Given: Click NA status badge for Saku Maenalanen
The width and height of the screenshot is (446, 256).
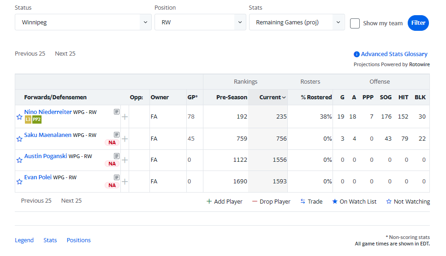Looking at the screenshot, I should [x=112, y=142].
